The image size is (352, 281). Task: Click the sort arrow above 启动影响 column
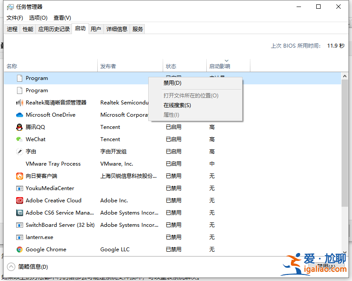tap(226, 62)
